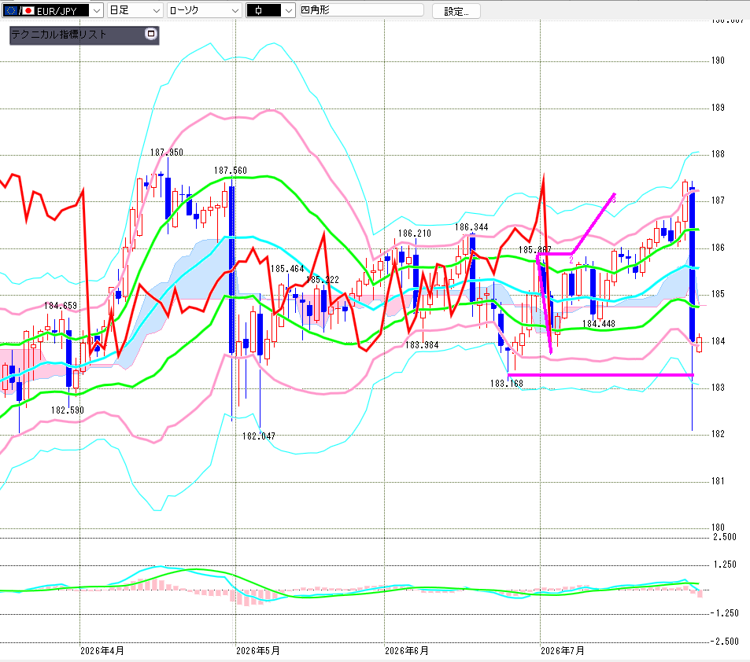Click the 2026年4月 date axis marker

(x=102, y=651)
